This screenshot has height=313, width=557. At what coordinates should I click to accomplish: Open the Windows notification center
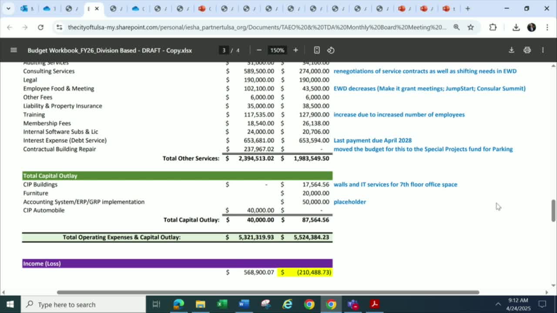543,304
